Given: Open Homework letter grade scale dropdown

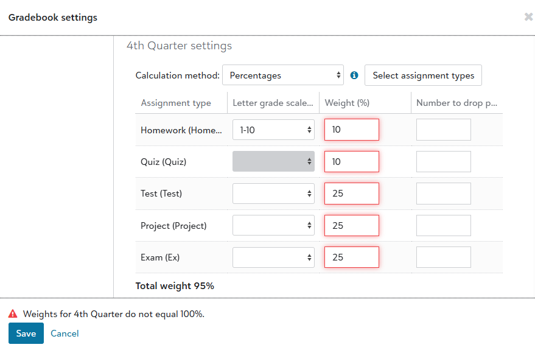Looking at the screenshot, I should point(273,130).
